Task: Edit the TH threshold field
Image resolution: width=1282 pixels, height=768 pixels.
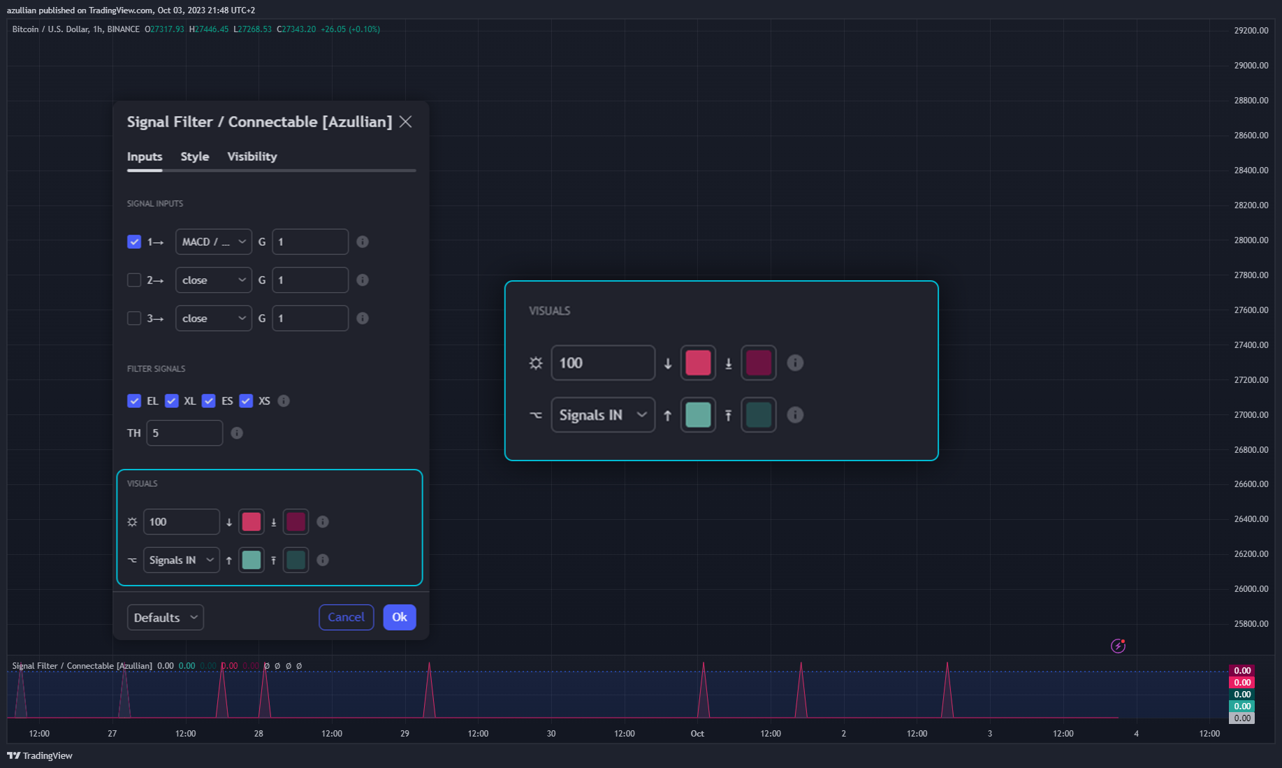Action: (184, 433)
